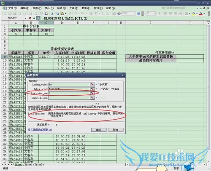Apply the red Font Color
This screenshot has width=211, height=171.
click(x=201, y=13)
